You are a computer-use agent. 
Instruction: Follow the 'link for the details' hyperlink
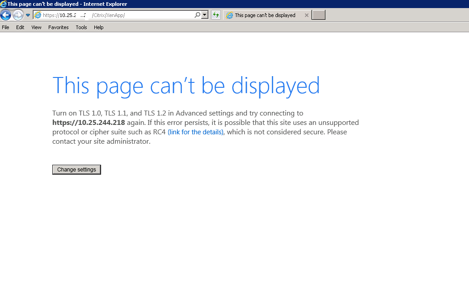click(x=196, y=132)
